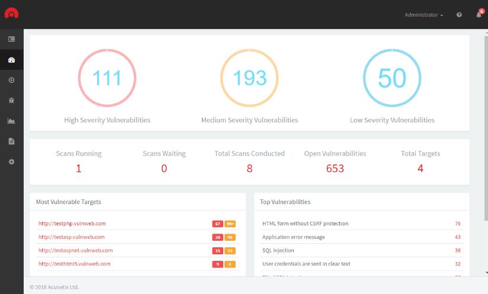The height and width of the screenshot is (294, 488).
Task: Click the 'Top Vulnerabilities' panel heading
Action: point(285,202)
